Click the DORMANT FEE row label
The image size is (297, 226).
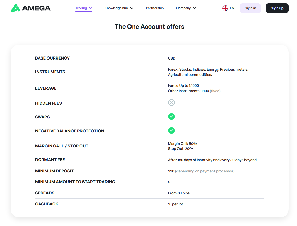50,160
